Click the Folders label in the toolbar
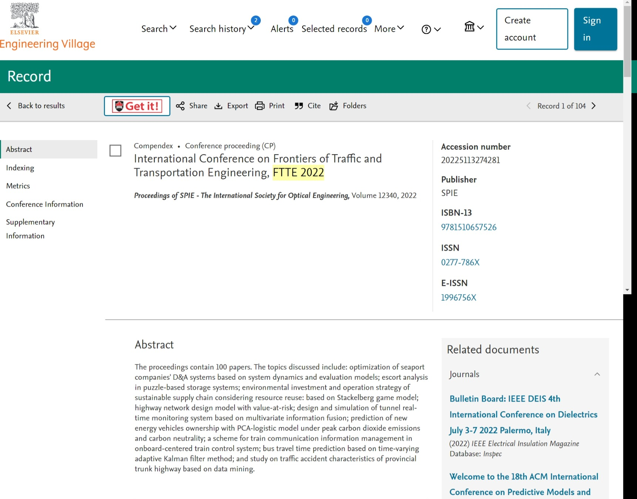Image resolution: width=637 pixels, height=499 pixels. click(354, 106)
